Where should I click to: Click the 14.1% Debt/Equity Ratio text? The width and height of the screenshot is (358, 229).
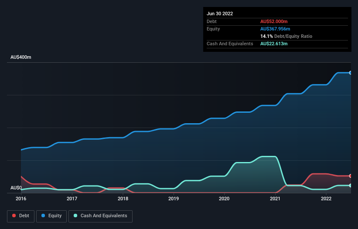[286, 36]
